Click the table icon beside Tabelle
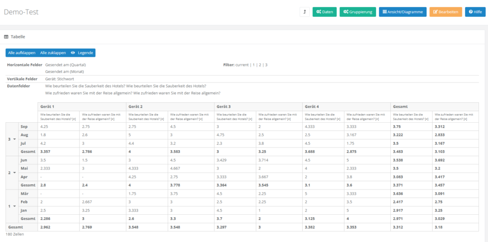Screen dimensions: 488x242 point(6,37)
